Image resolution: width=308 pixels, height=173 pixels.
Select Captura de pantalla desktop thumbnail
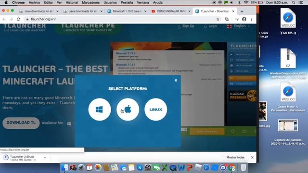click(288, 125)
